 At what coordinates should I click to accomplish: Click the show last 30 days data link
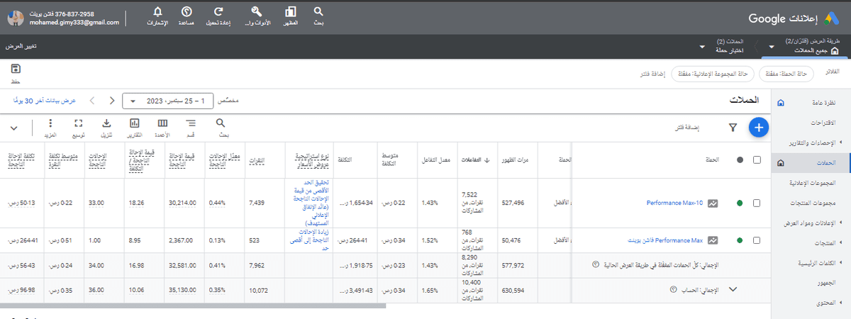coord(44,101)
